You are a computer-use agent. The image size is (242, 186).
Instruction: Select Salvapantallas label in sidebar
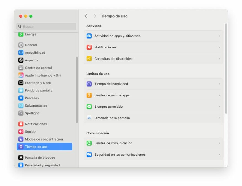coord(36,106)
